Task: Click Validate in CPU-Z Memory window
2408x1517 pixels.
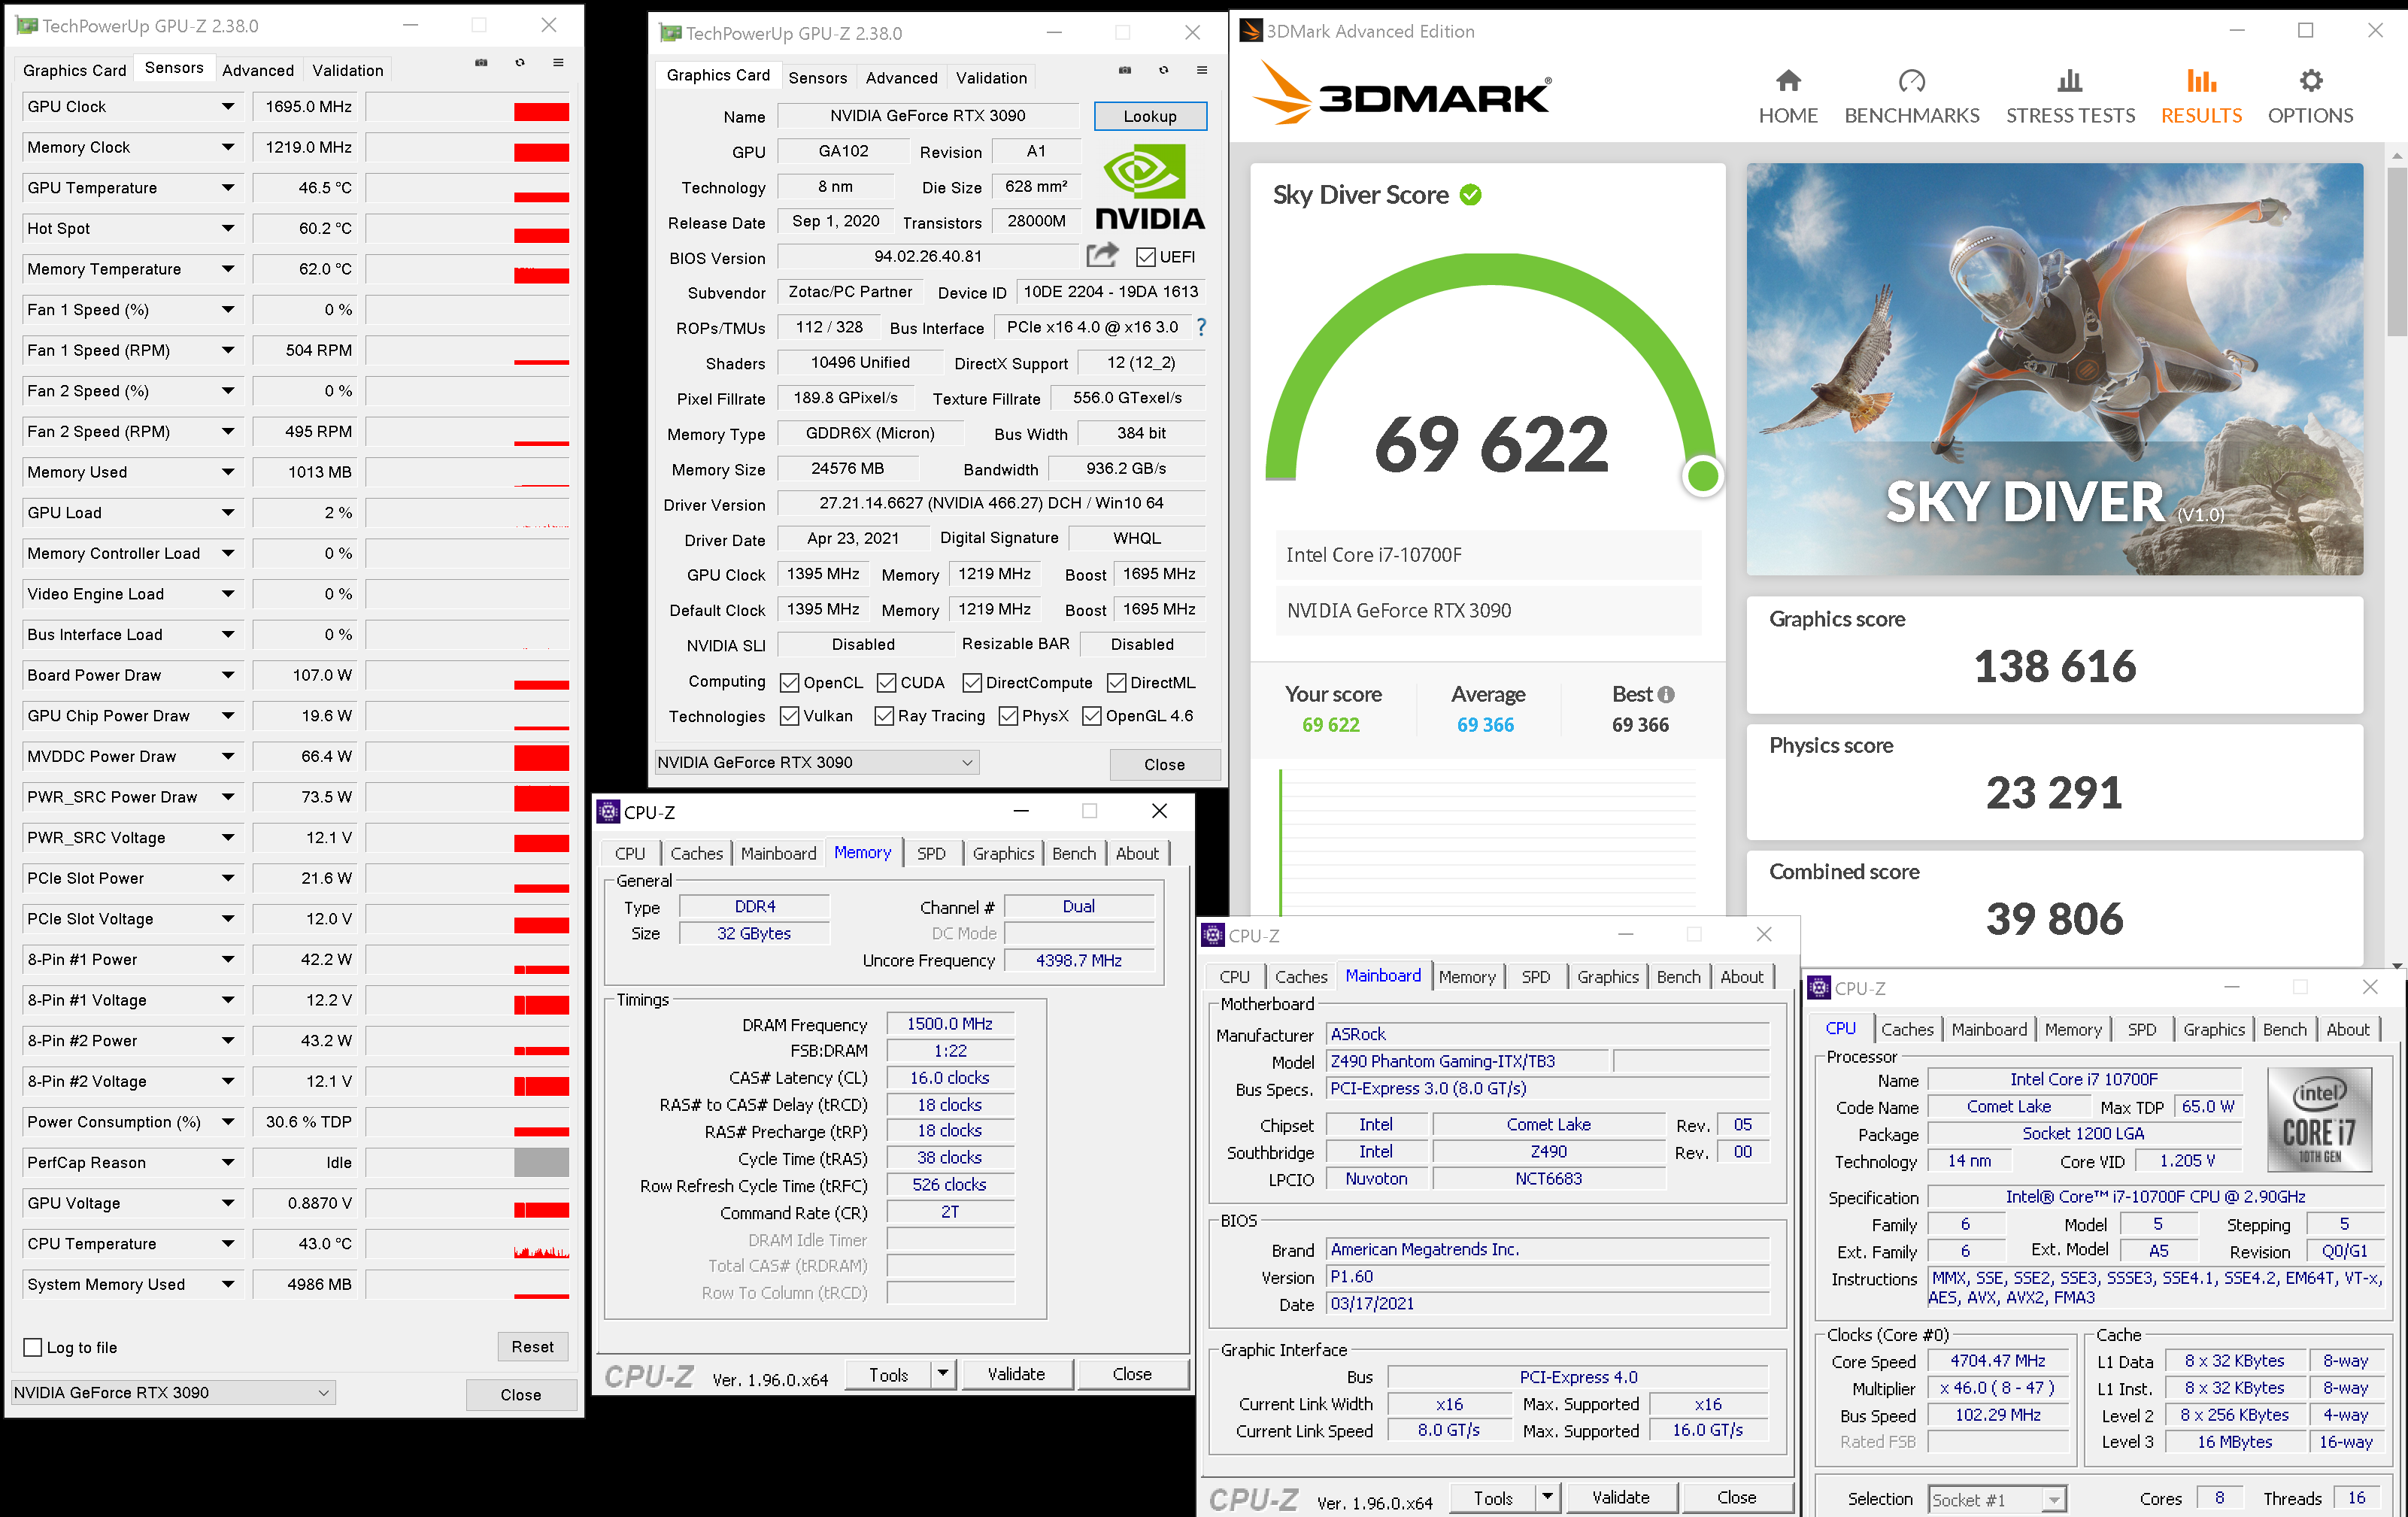Action: click(1016, 1373)
